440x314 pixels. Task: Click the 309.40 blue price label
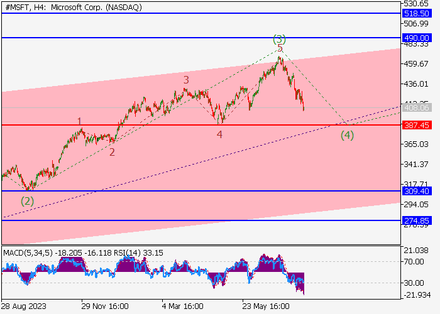pyautogui.click(x=416, y=191)
